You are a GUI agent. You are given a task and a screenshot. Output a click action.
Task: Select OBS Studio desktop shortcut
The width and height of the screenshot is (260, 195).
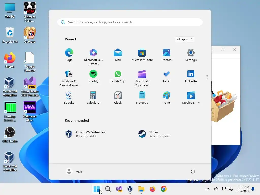(10, 135)
